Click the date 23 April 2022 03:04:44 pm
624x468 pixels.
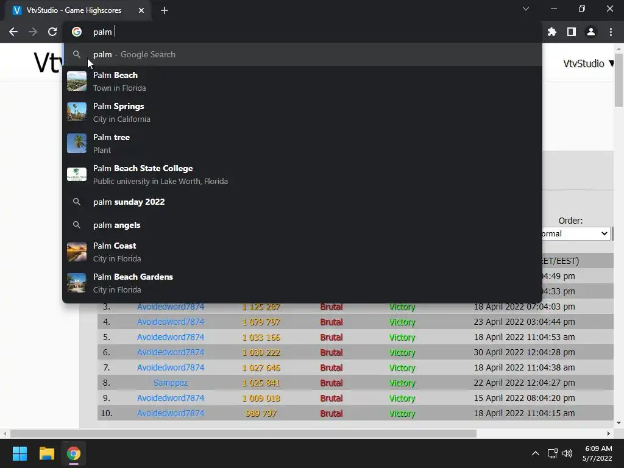(x=524, y=322)
